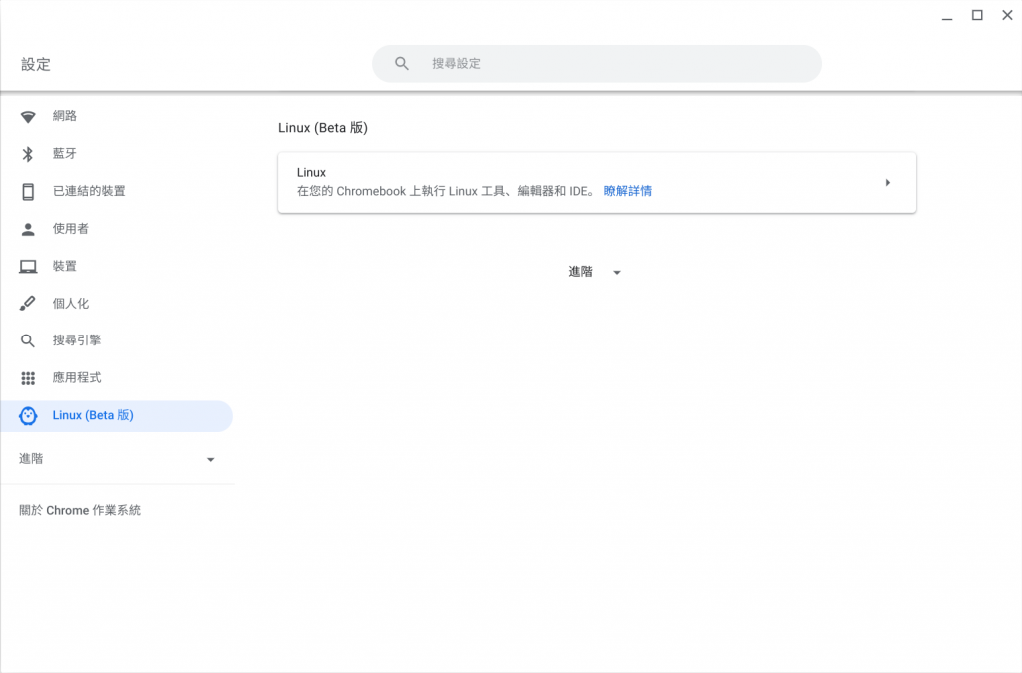Viewport: 1022px width, 673px height.
Task: Open 應用程式 settings
Action: [x=116, y=378]
